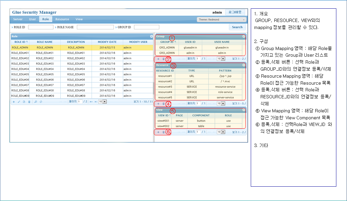Add a Group mapping with plus icon
This screenshot has width=347, height=201.
click(x=158, y=59)
